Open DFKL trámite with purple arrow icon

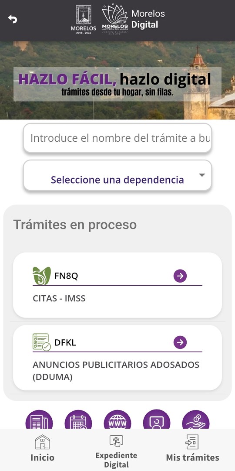tap(180, 342)
